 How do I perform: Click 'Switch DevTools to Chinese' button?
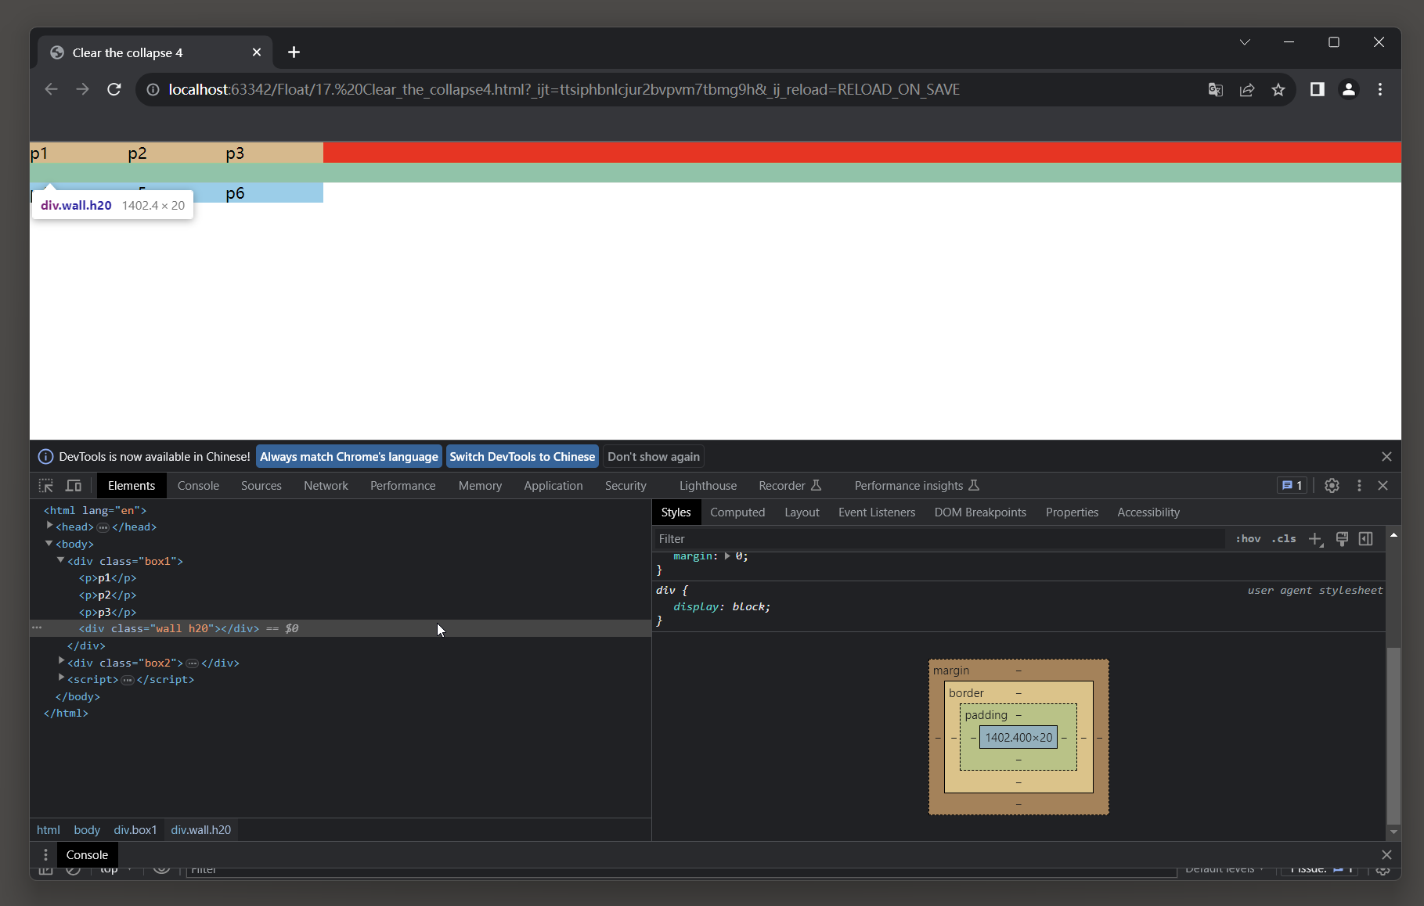click(x=522, y=457)
